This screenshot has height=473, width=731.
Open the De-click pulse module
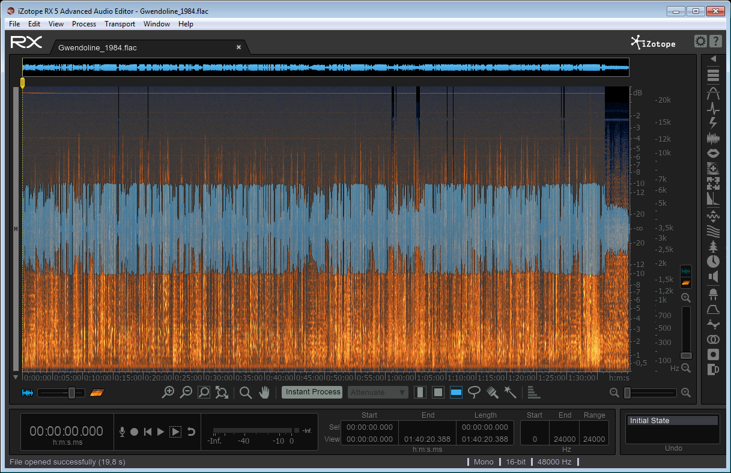click(x=713, y=109)
